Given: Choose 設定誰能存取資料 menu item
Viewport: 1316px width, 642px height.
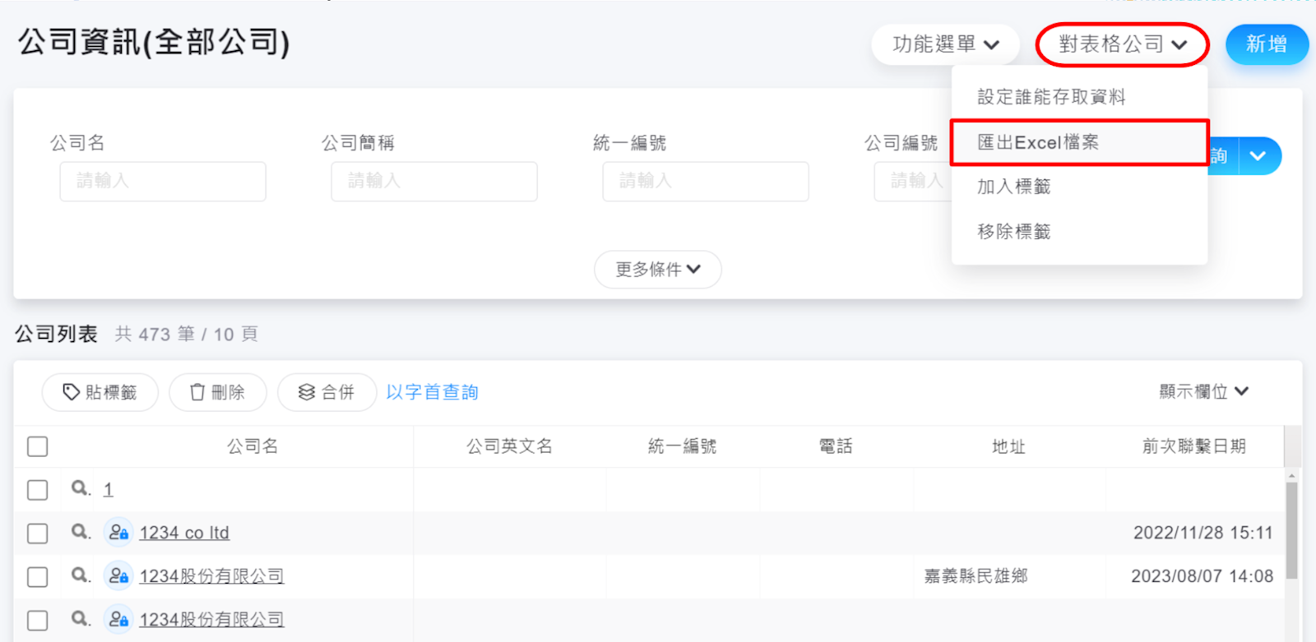Looking at the screenshot, I should pyautogui.click(x=1051, y=97).
